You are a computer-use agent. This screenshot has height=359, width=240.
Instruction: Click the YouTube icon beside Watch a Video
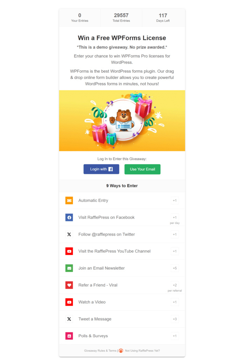click(69, 302)
